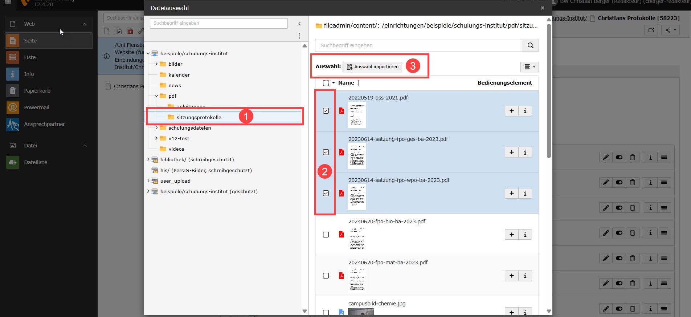Show info for 20230614-satzung-fpo-ges-ba-2023.pdf

click(x=525, y=152)
